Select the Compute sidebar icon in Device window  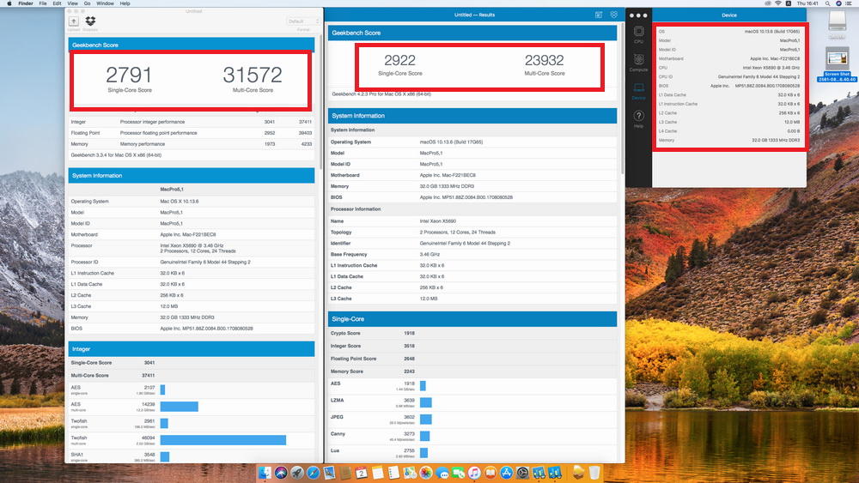[x=639, y=63]
